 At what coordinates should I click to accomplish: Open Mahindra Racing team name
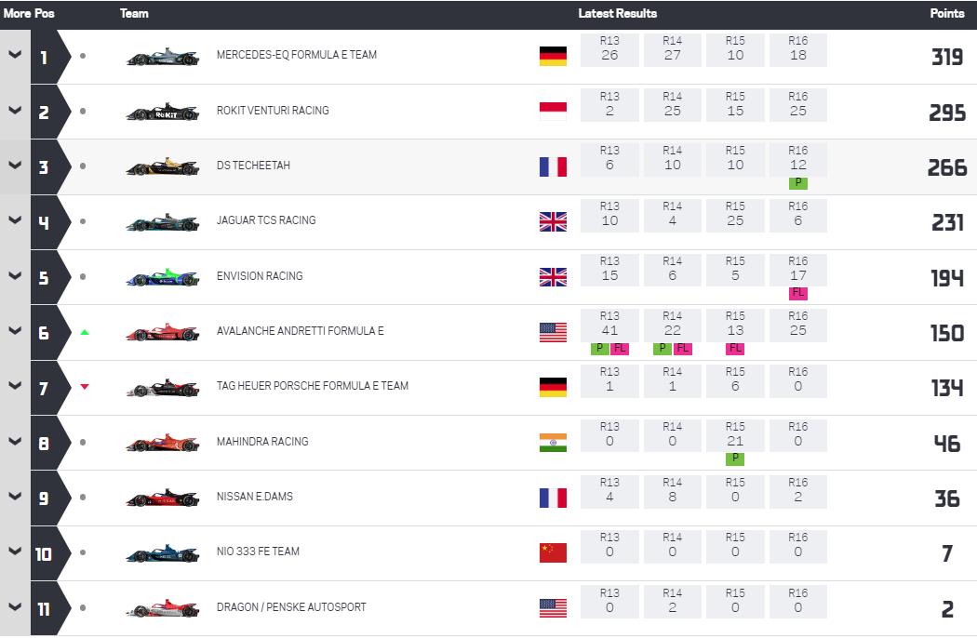[x=262, y=441]
